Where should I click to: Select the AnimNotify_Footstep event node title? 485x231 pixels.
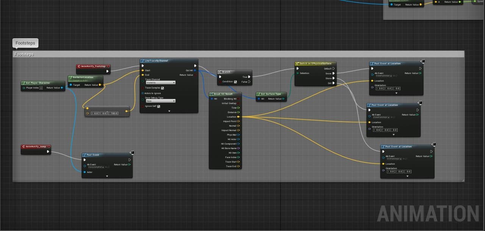point(93,66)
